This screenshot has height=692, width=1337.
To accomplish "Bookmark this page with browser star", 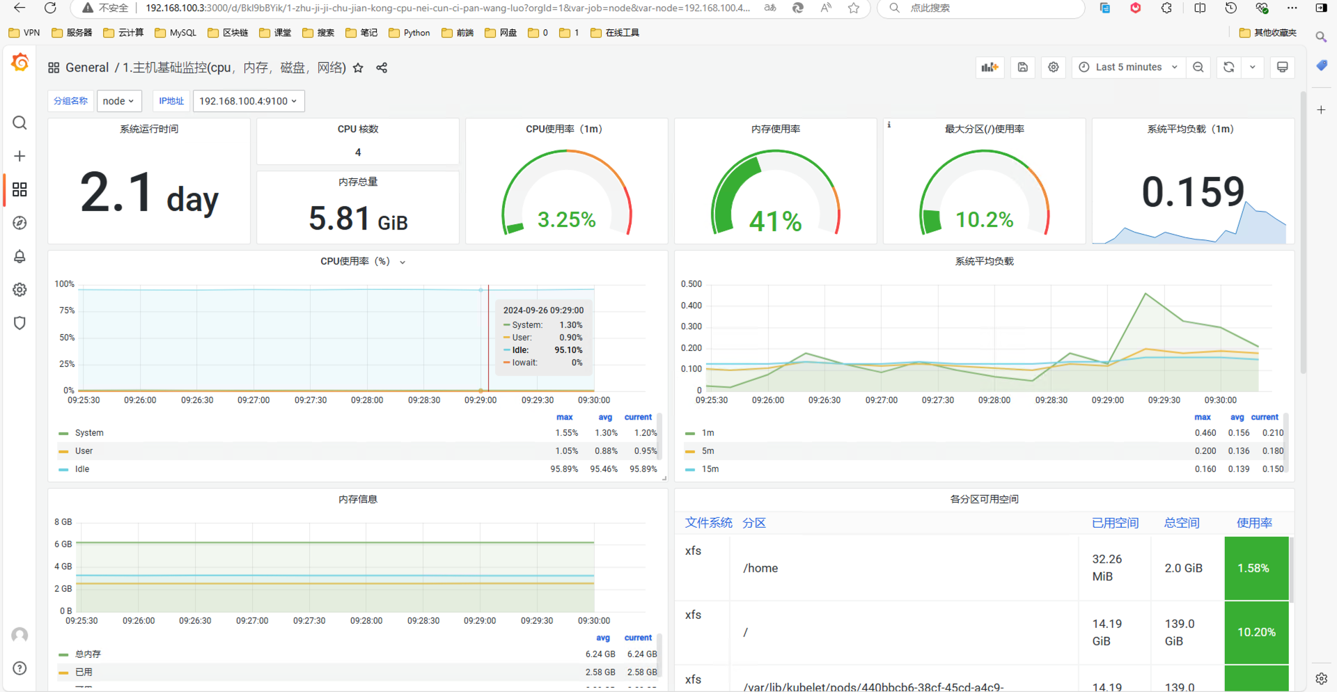I will (854, 8).
